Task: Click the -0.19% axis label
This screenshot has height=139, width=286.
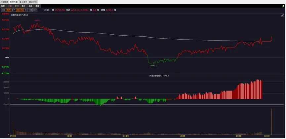Action: click(5, 67)
